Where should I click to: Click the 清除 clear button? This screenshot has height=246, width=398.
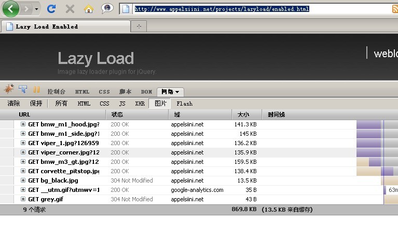click(x=14, y=103)
